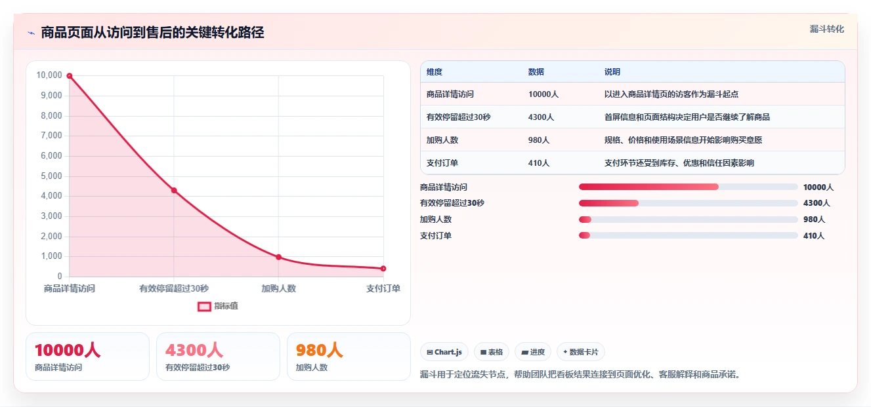The image size is (871, 407).
Task: Select the chart data point for 有效停留超过30秒
Action: coord(174,191)
